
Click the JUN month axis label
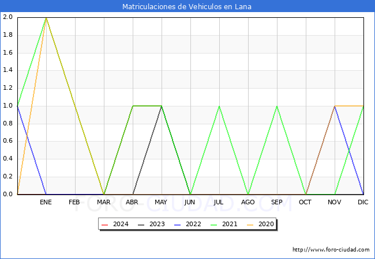coord(190,202)
